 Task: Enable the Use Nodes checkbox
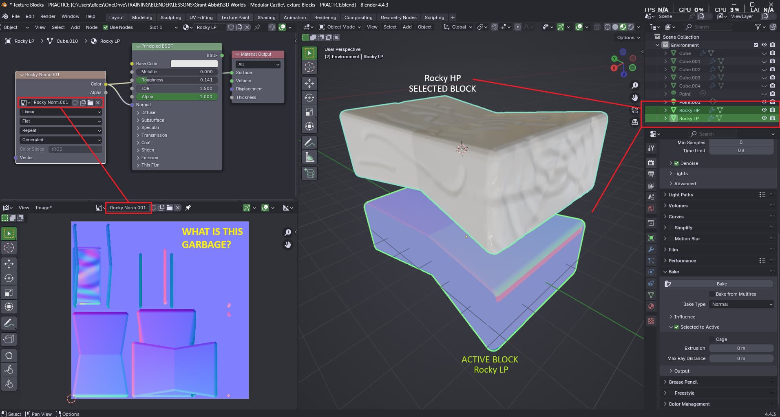point(106,27)
